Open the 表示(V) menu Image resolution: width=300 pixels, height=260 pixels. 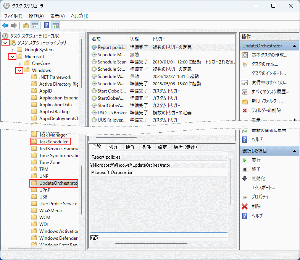[57, 16]
